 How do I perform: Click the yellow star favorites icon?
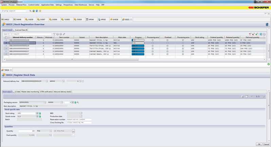pyautogui.click(x=40, y=11)
